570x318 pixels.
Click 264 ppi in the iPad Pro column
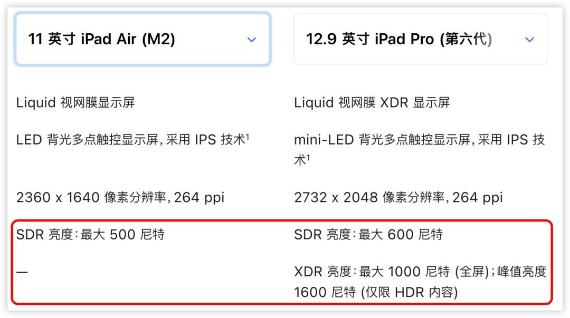(478, 198)
